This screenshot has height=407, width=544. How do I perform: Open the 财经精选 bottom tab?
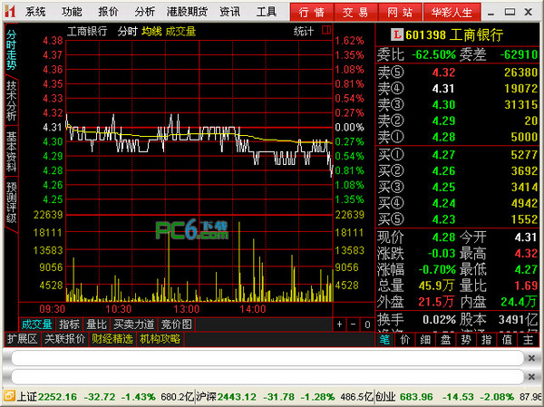(x=112, y=339)
